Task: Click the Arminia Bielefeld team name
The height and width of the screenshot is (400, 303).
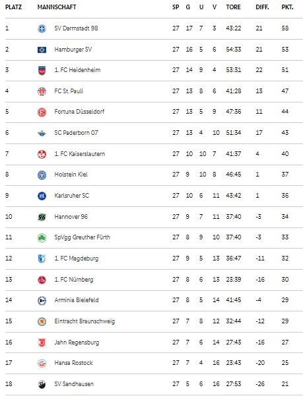Action: point(77,300)
